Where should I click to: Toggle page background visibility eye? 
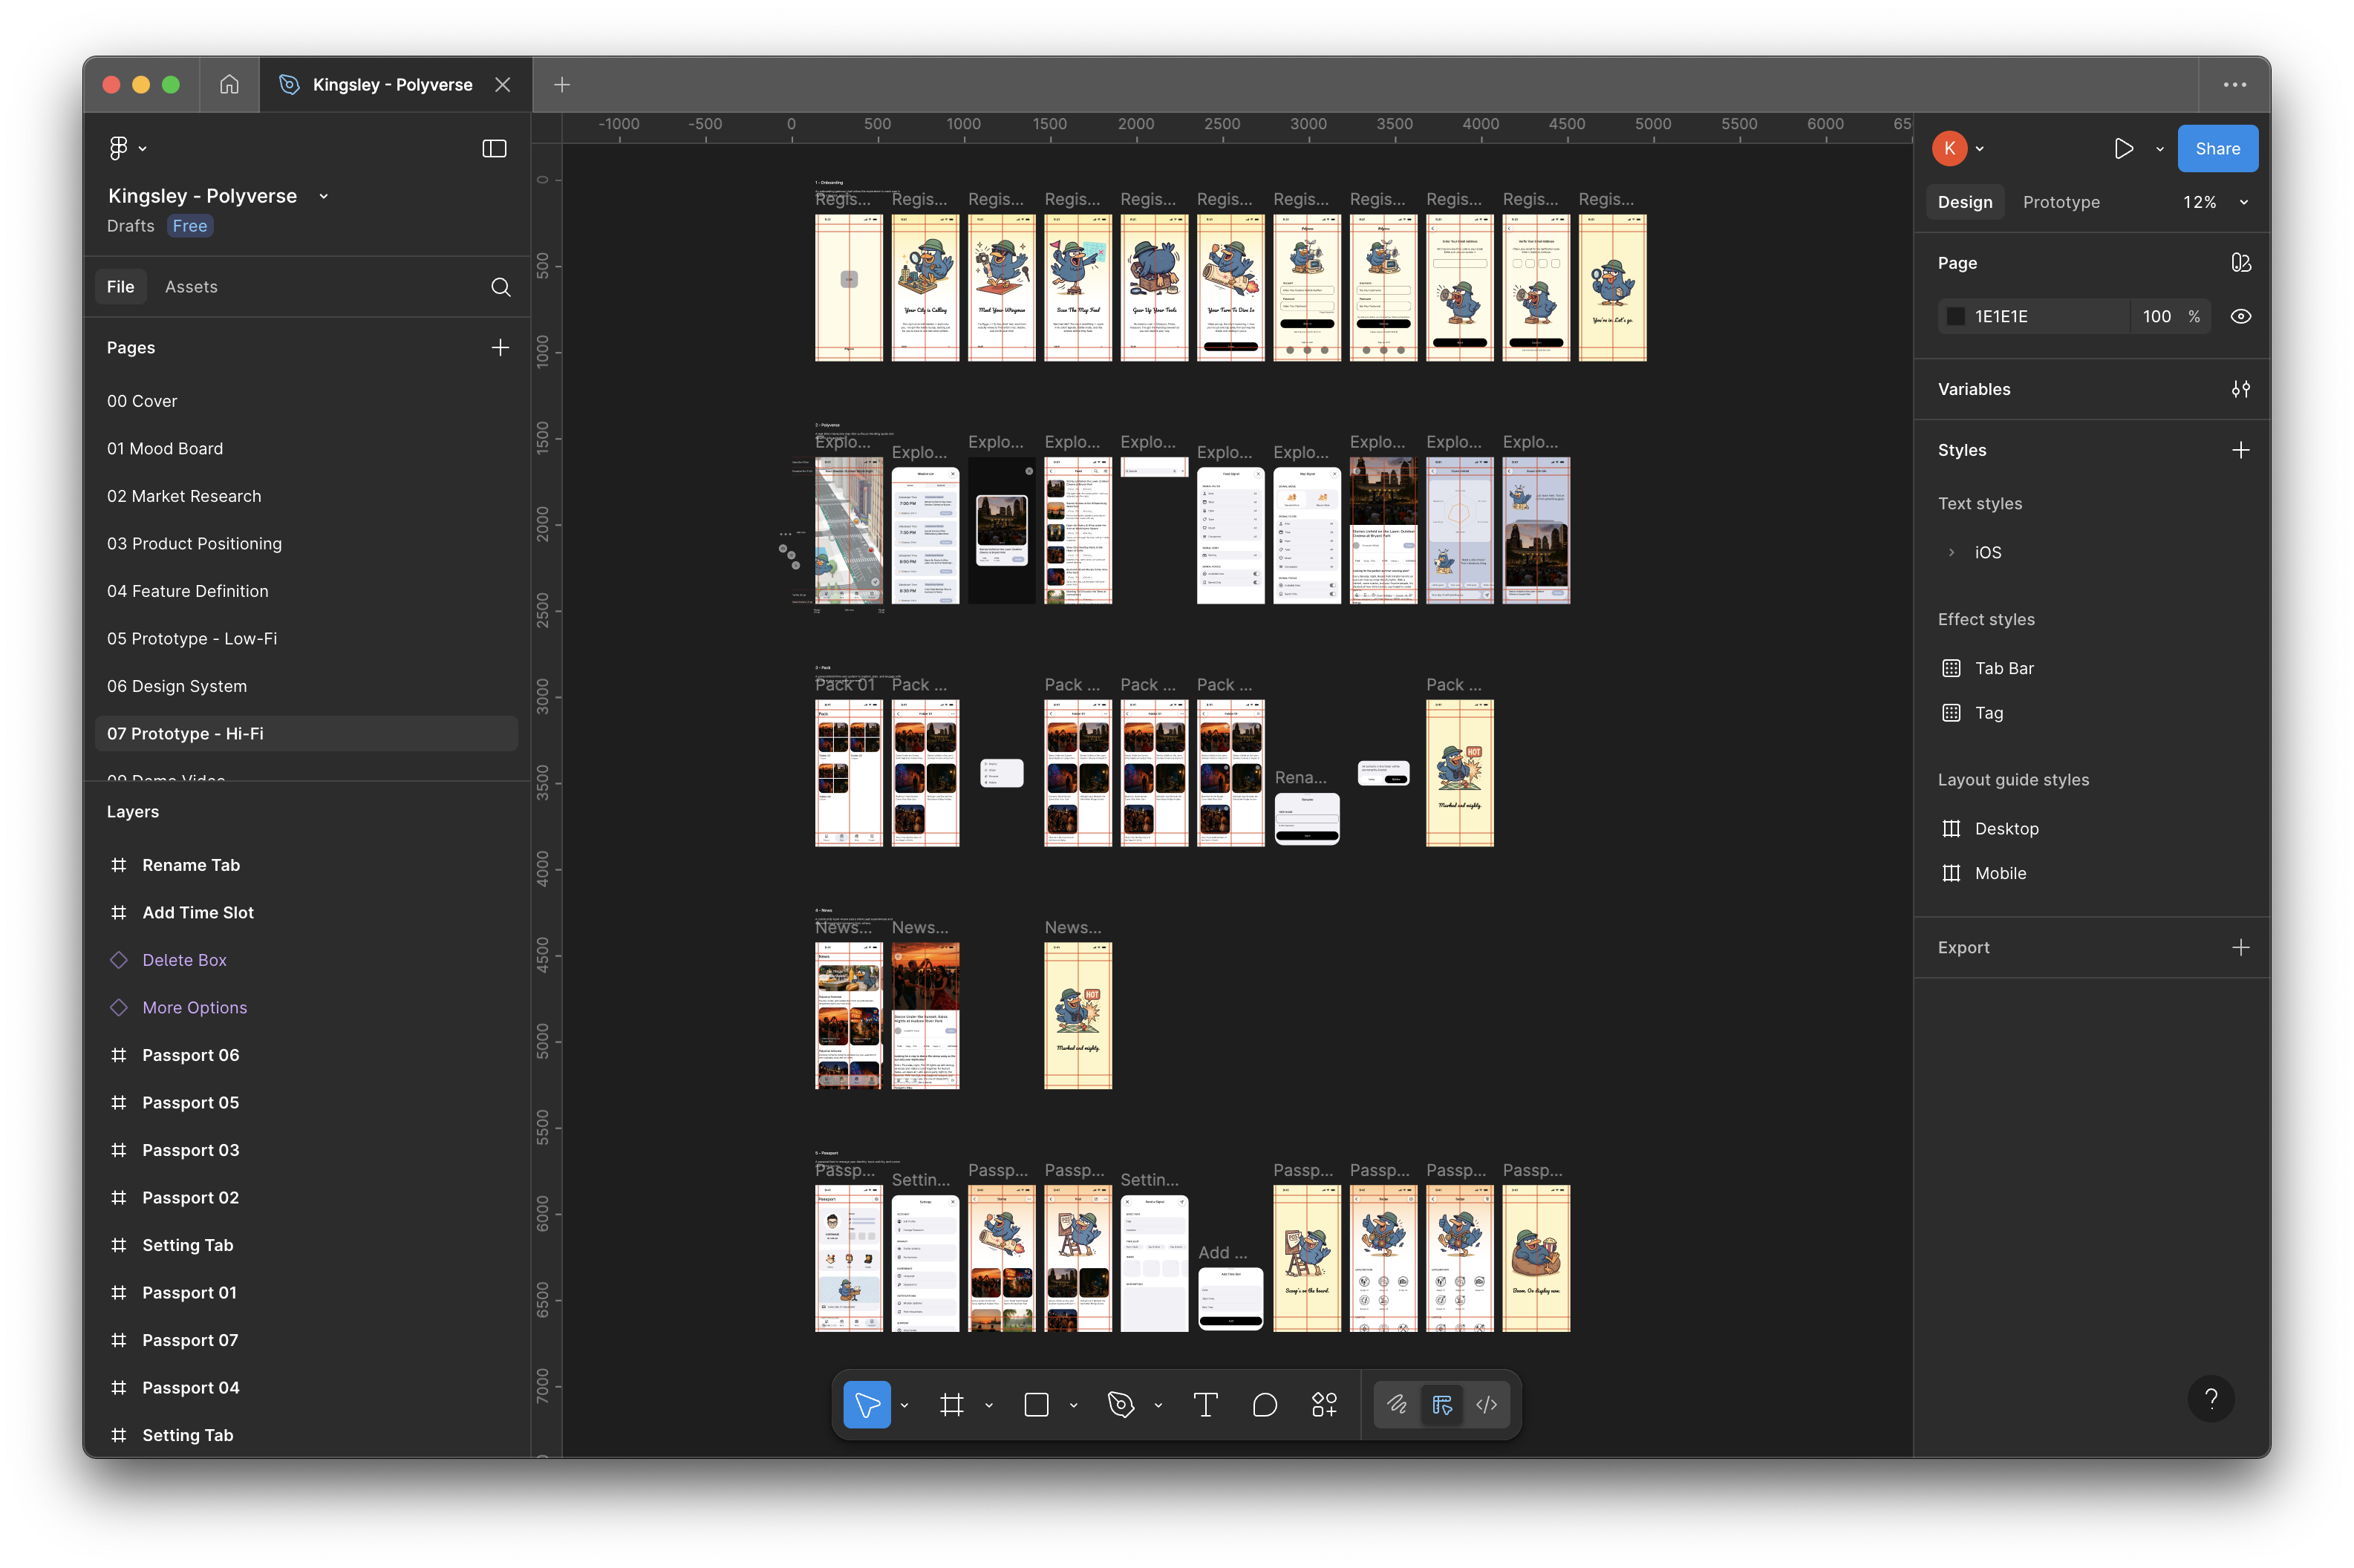(2240, 316)
